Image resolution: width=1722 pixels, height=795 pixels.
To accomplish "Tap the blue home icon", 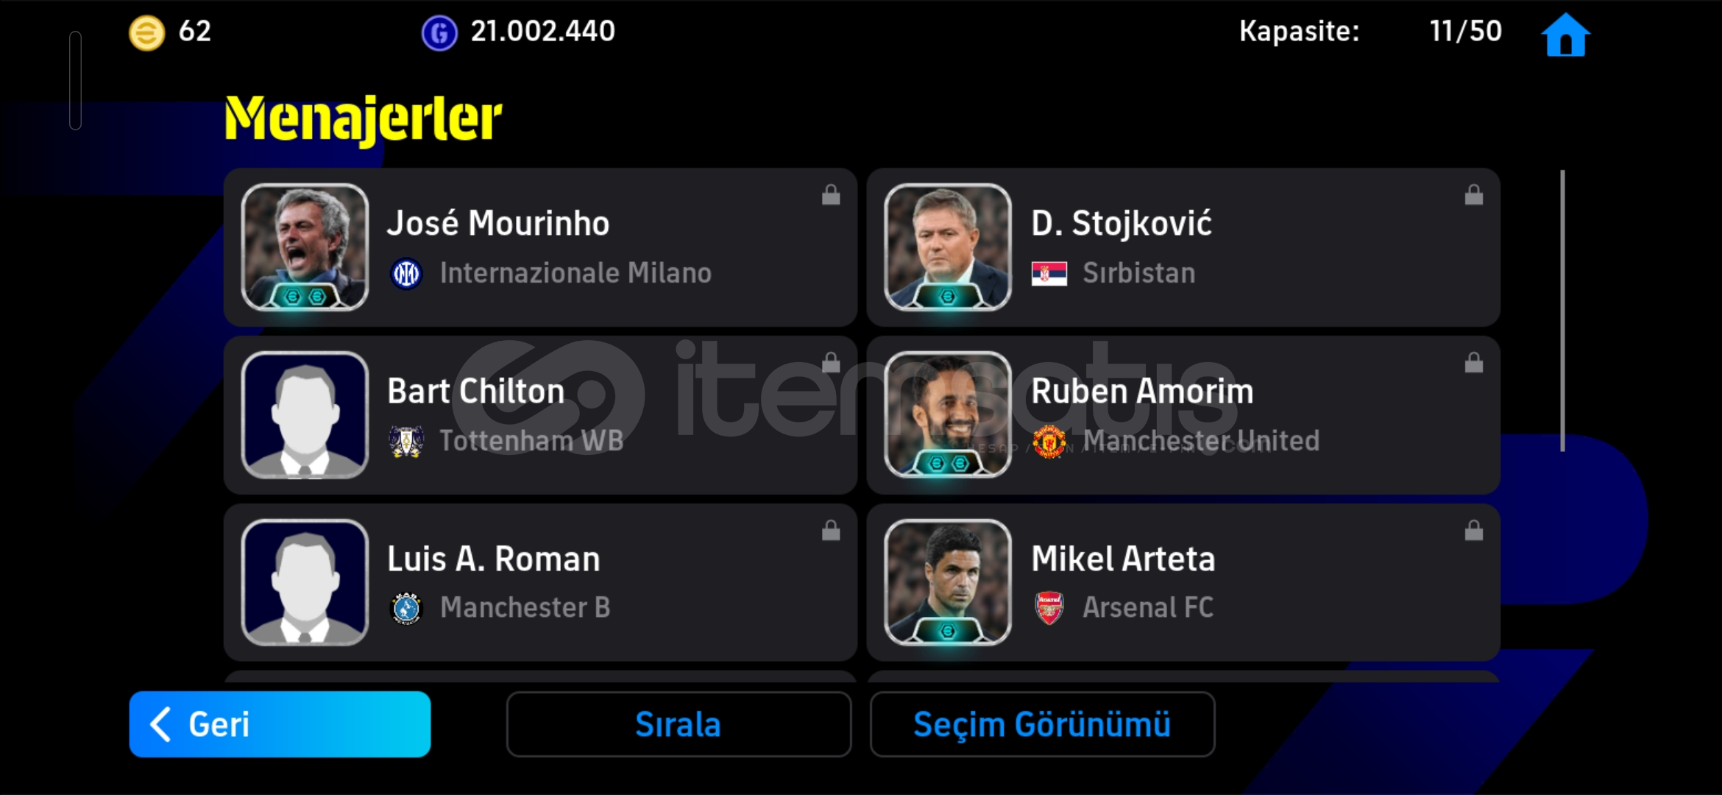I will [1565, 35].
